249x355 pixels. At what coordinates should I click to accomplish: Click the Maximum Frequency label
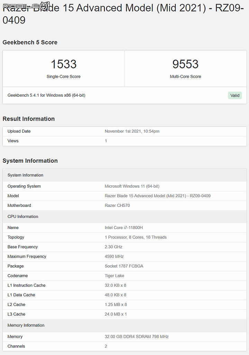(27, 257)
